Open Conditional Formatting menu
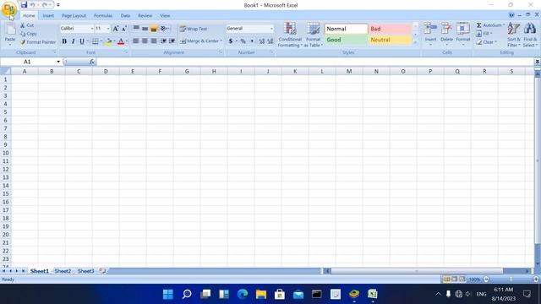The height and width of the screenshot is (304, 541). click(x=290, y=35)
